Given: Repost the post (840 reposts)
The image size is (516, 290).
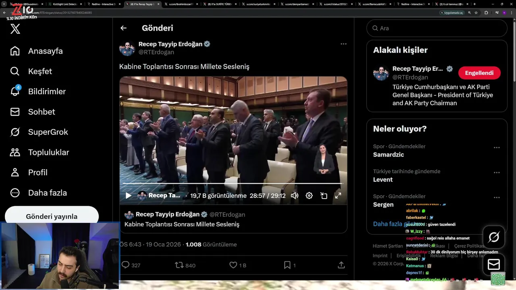Looking at the screenshot, I should pos(185,265).
